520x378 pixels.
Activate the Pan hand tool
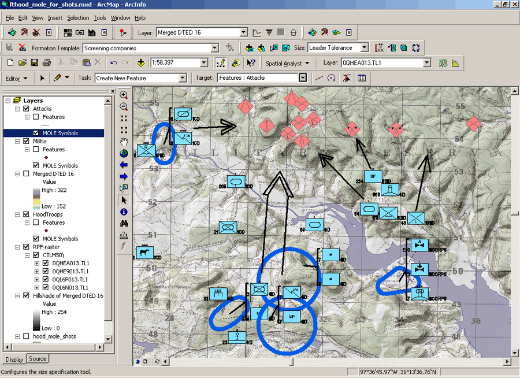coord(124,142)
